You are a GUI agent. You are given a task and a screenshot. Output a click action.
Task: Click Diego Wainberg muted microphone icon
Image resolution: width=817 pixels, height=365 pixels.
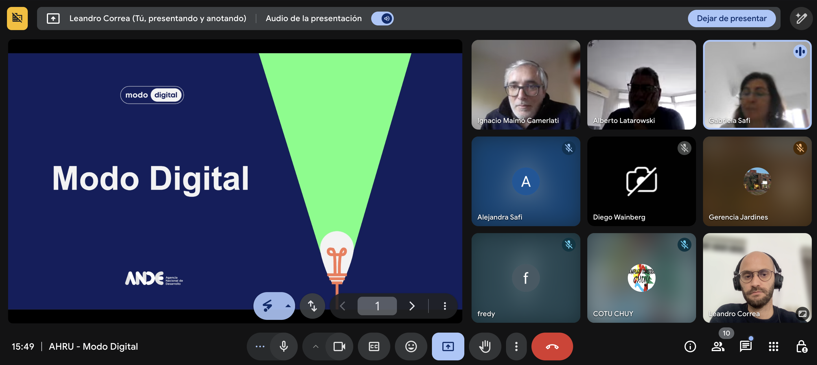[684, 148]
